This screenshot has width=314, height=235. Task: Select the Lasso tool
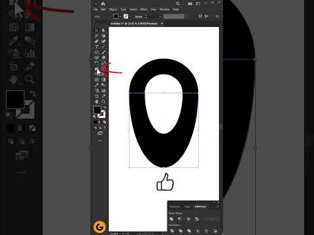(103, 35)
